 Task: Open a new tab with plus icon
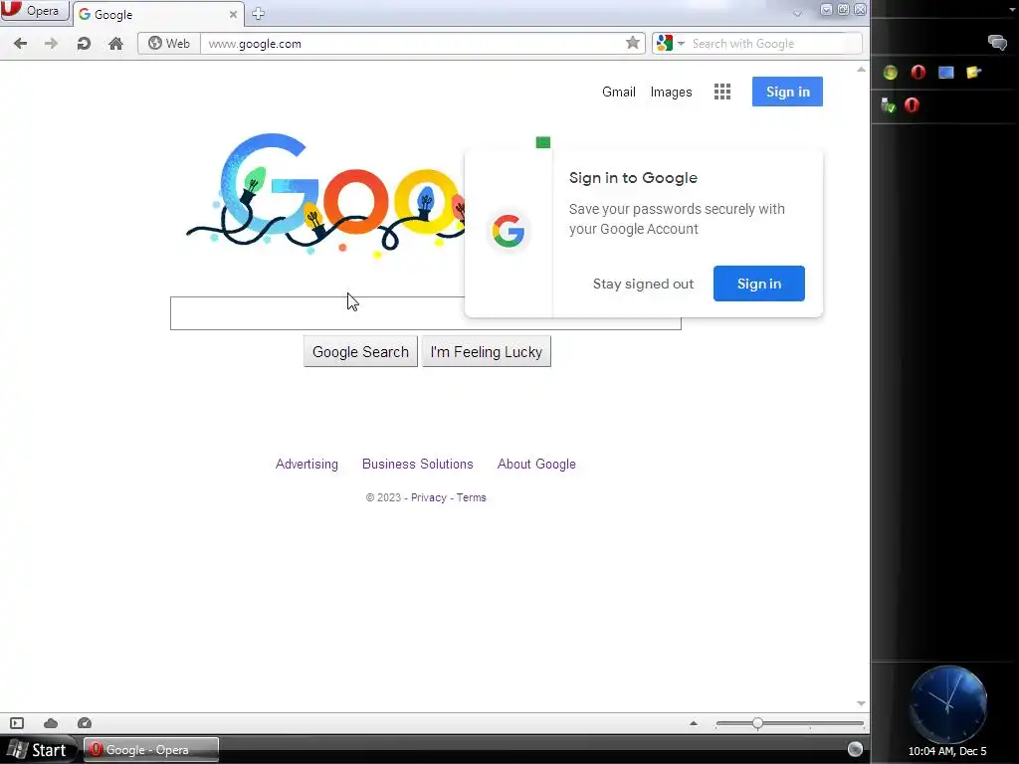pyautogui.click(x=258, y=14)
